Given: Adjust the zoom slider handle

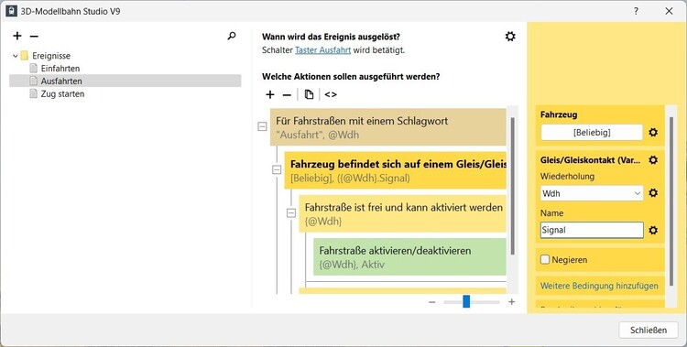Looking at the screenshot, I should click(466, 301).
